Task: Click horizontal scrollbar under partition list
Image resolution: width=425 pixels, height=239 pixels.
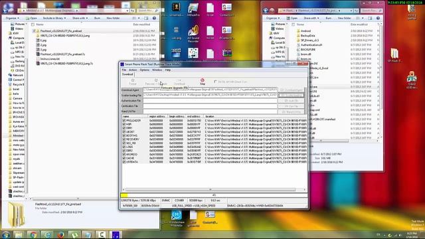Action: (211, 190)
